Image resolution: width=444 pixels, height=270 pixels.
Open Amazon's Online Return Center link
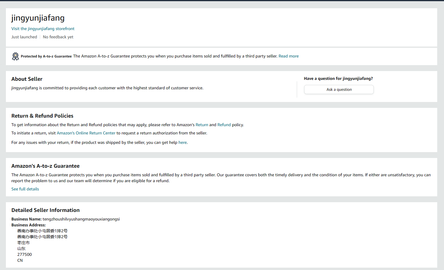click(x=86, y=133)
